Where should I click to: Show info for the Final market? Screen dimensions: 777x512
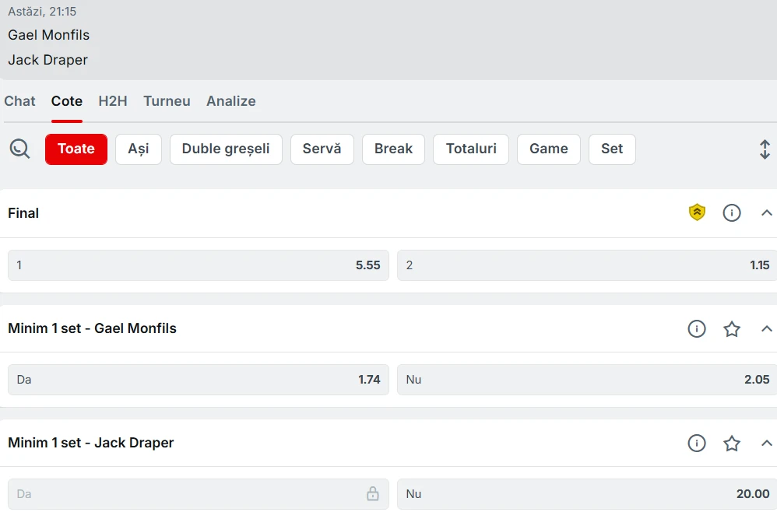pyautogui.click(x=731, y=213)
